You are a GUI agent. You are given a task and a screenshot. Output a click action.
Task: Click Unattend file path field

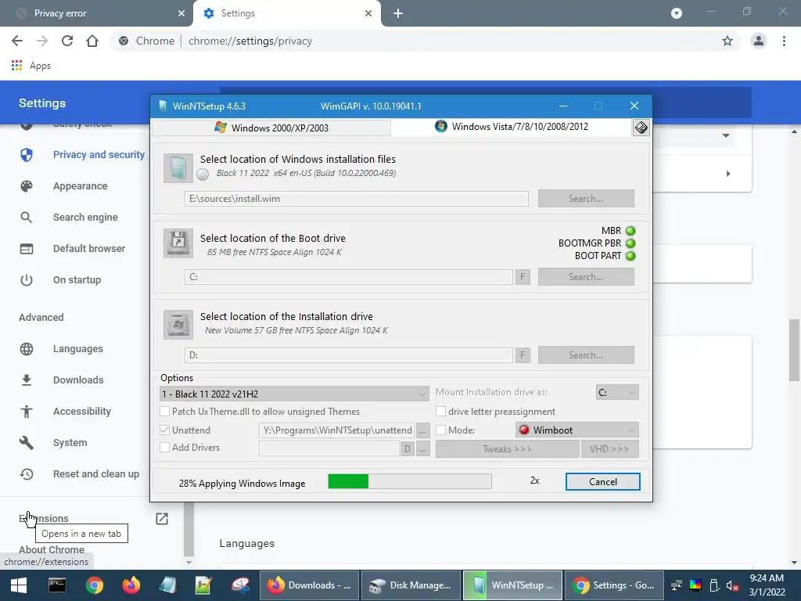[x=337, y=430]
